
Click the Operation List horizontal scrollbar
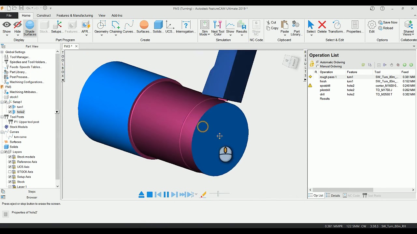343,190
